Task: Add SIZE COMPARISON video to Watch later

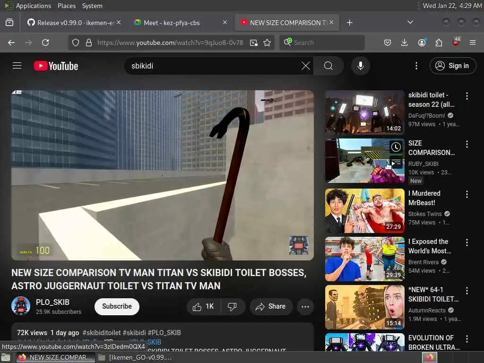Action: (x=396, y=147)
